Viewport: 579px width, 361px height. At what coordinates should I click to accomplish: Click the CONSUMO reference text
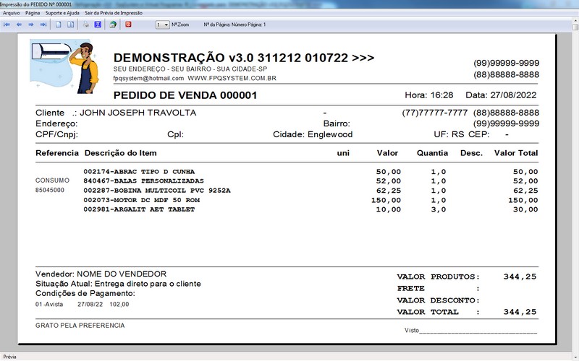[x=52, y=180]
